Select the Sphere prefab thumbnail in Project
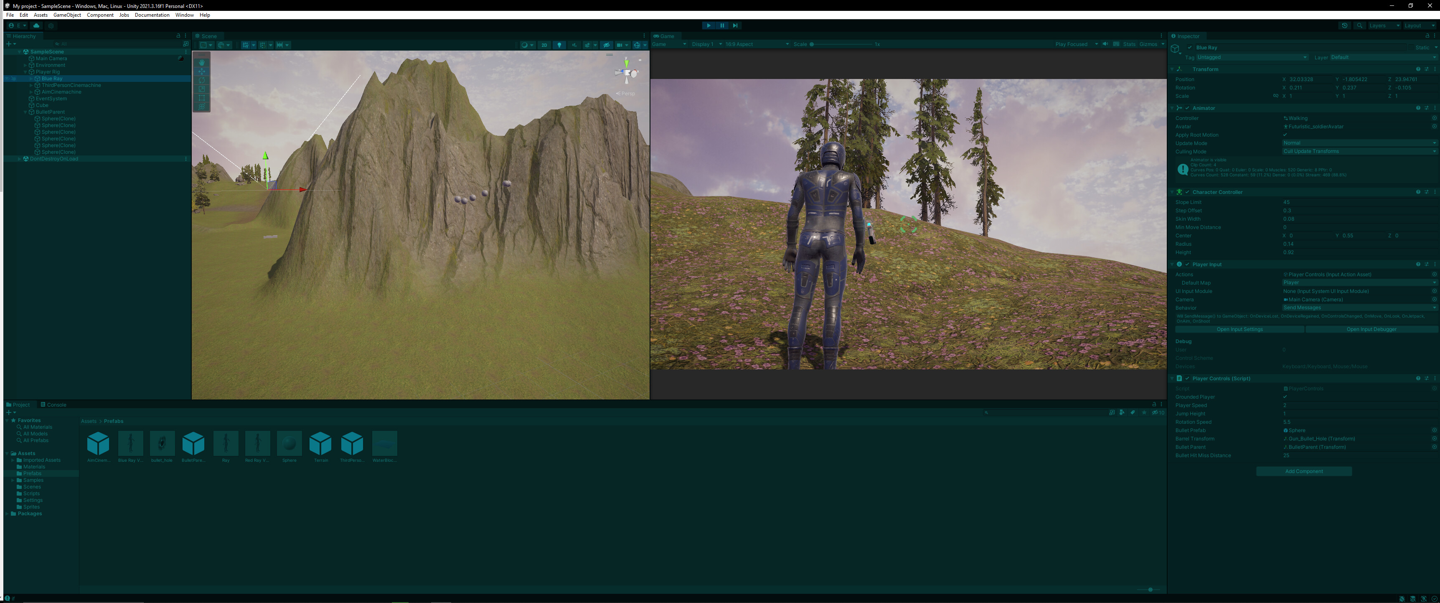 (289, 444)
